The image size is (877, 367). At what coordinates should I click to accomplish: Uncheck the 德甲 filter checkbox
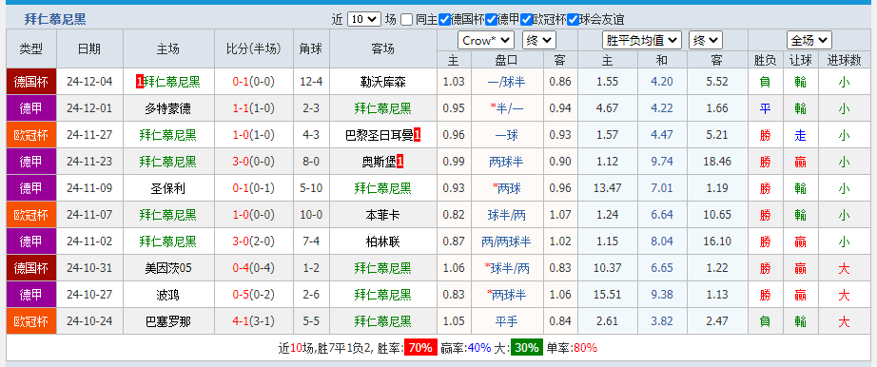(x=491, y=20)
